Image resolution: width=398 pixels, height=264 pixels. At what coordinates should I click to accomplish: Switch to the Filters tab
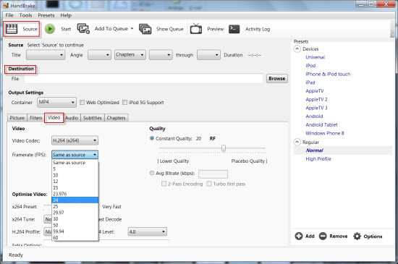point(35,118)
